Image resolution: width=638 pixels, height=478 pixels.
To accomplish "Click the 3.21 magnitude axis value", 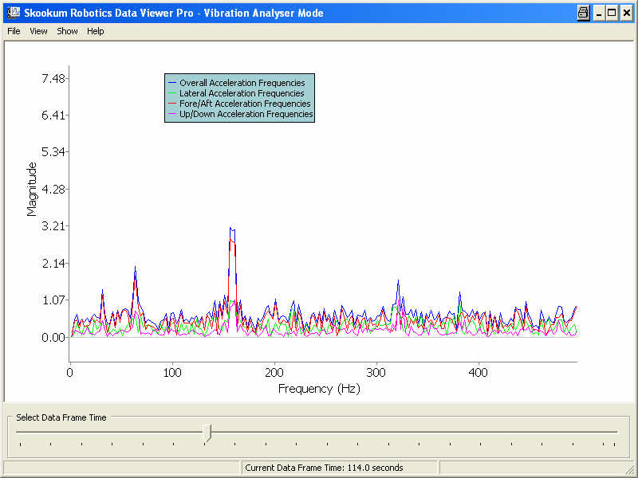I will (53, 226).
